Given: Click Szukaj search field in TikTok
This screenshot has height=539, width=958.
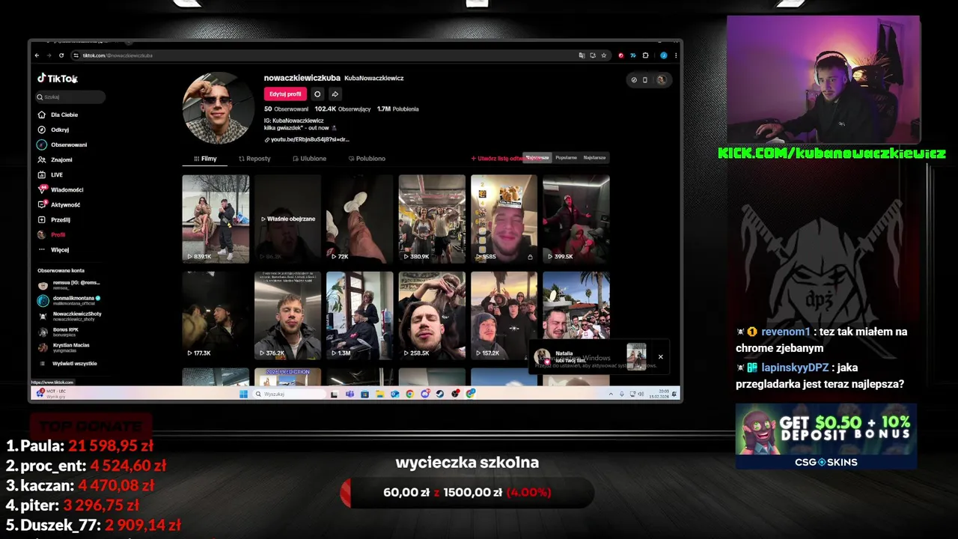Looking at the screenshot, I should point(70,97).
